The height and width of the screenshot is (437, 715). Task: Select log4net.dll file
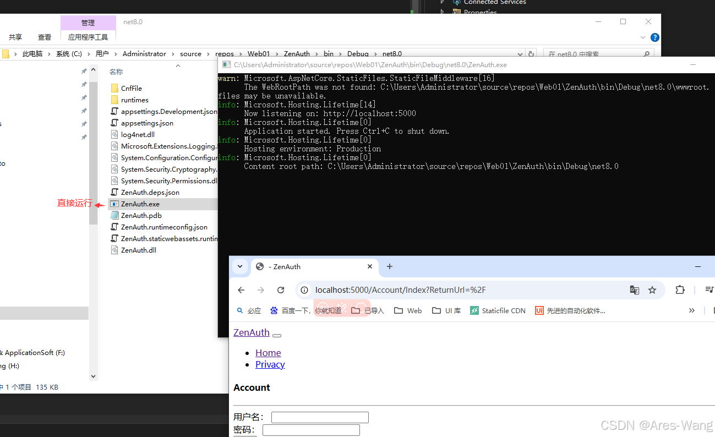point(133,134)
